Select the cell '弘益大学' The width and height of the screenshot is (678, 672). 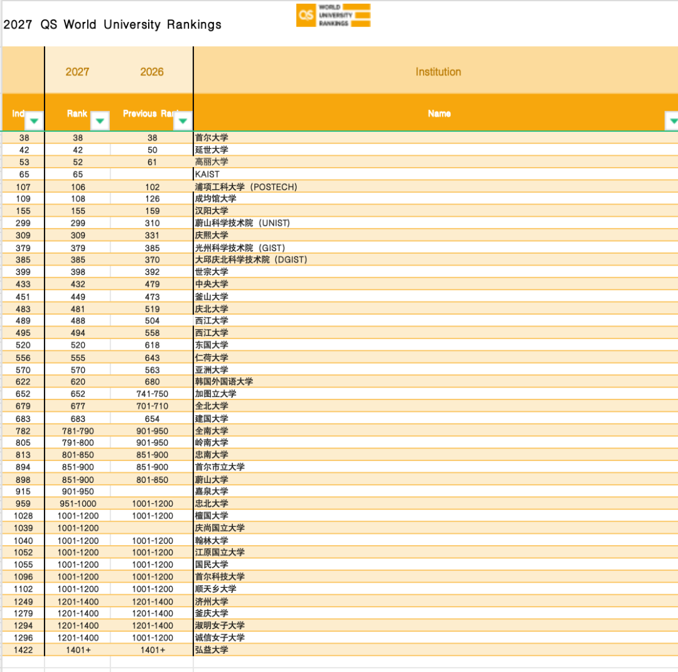pyautogui.click(x=436, y=650)
